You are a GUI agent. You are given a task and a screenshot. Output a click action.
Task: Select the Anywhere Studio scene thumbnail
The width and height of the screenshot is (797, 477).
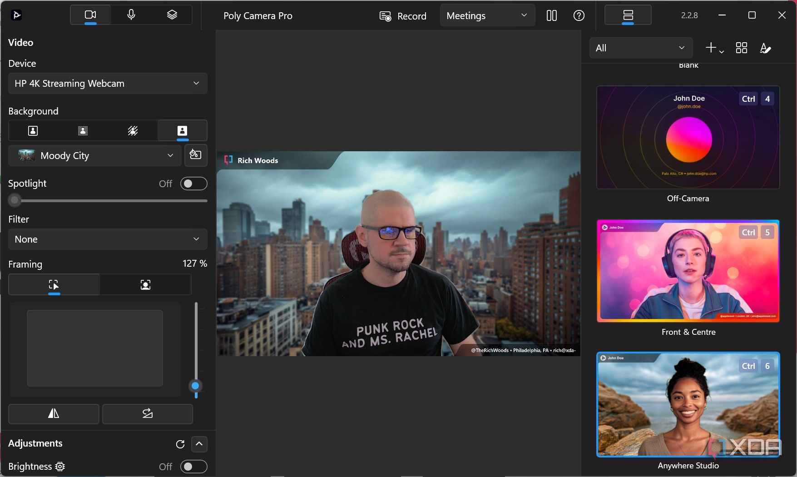pos(688,404)
